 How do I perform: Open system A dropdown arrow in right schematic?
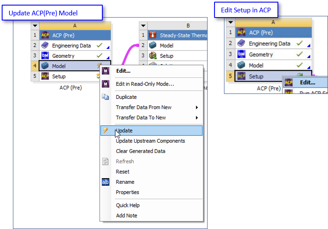point(230,22)
